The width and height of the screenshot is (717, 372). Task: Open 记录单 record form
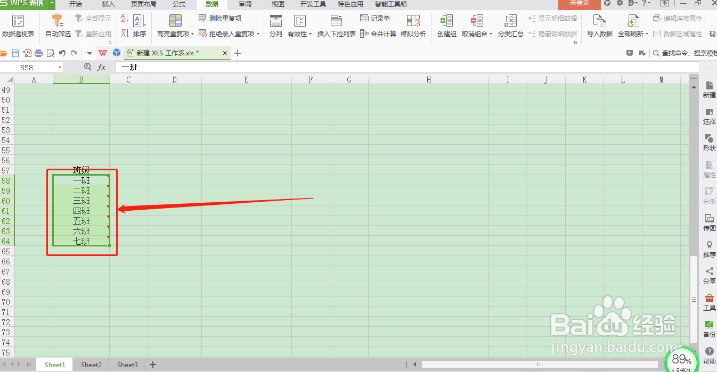376,18
